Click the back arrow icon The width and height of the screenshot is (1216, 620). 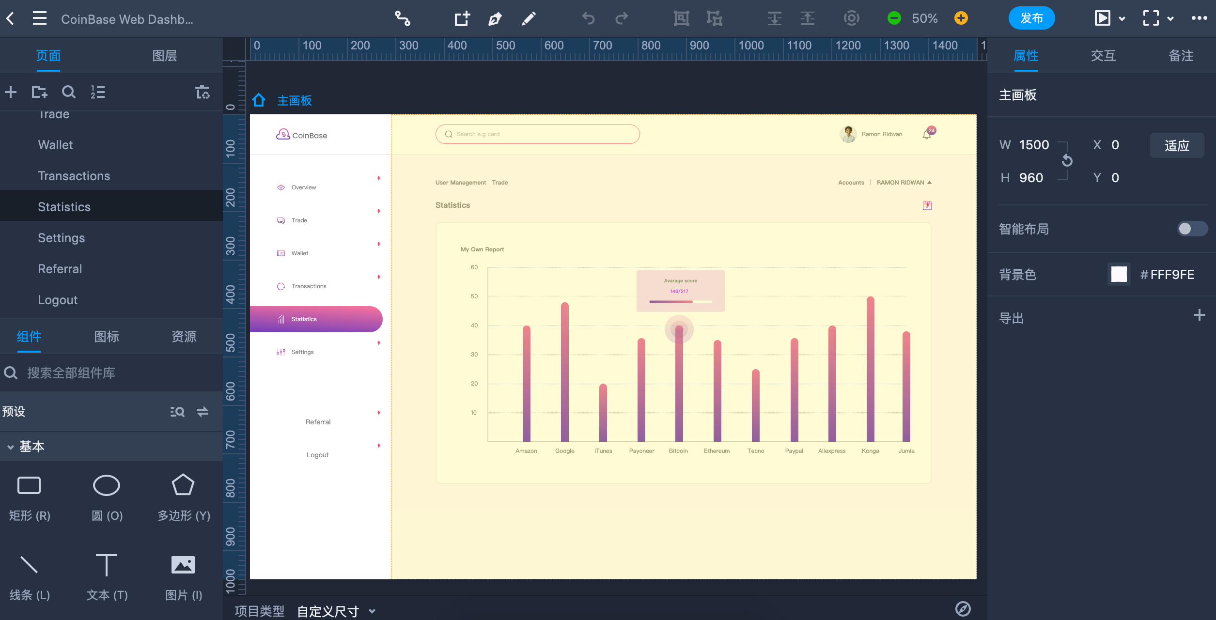10,19
